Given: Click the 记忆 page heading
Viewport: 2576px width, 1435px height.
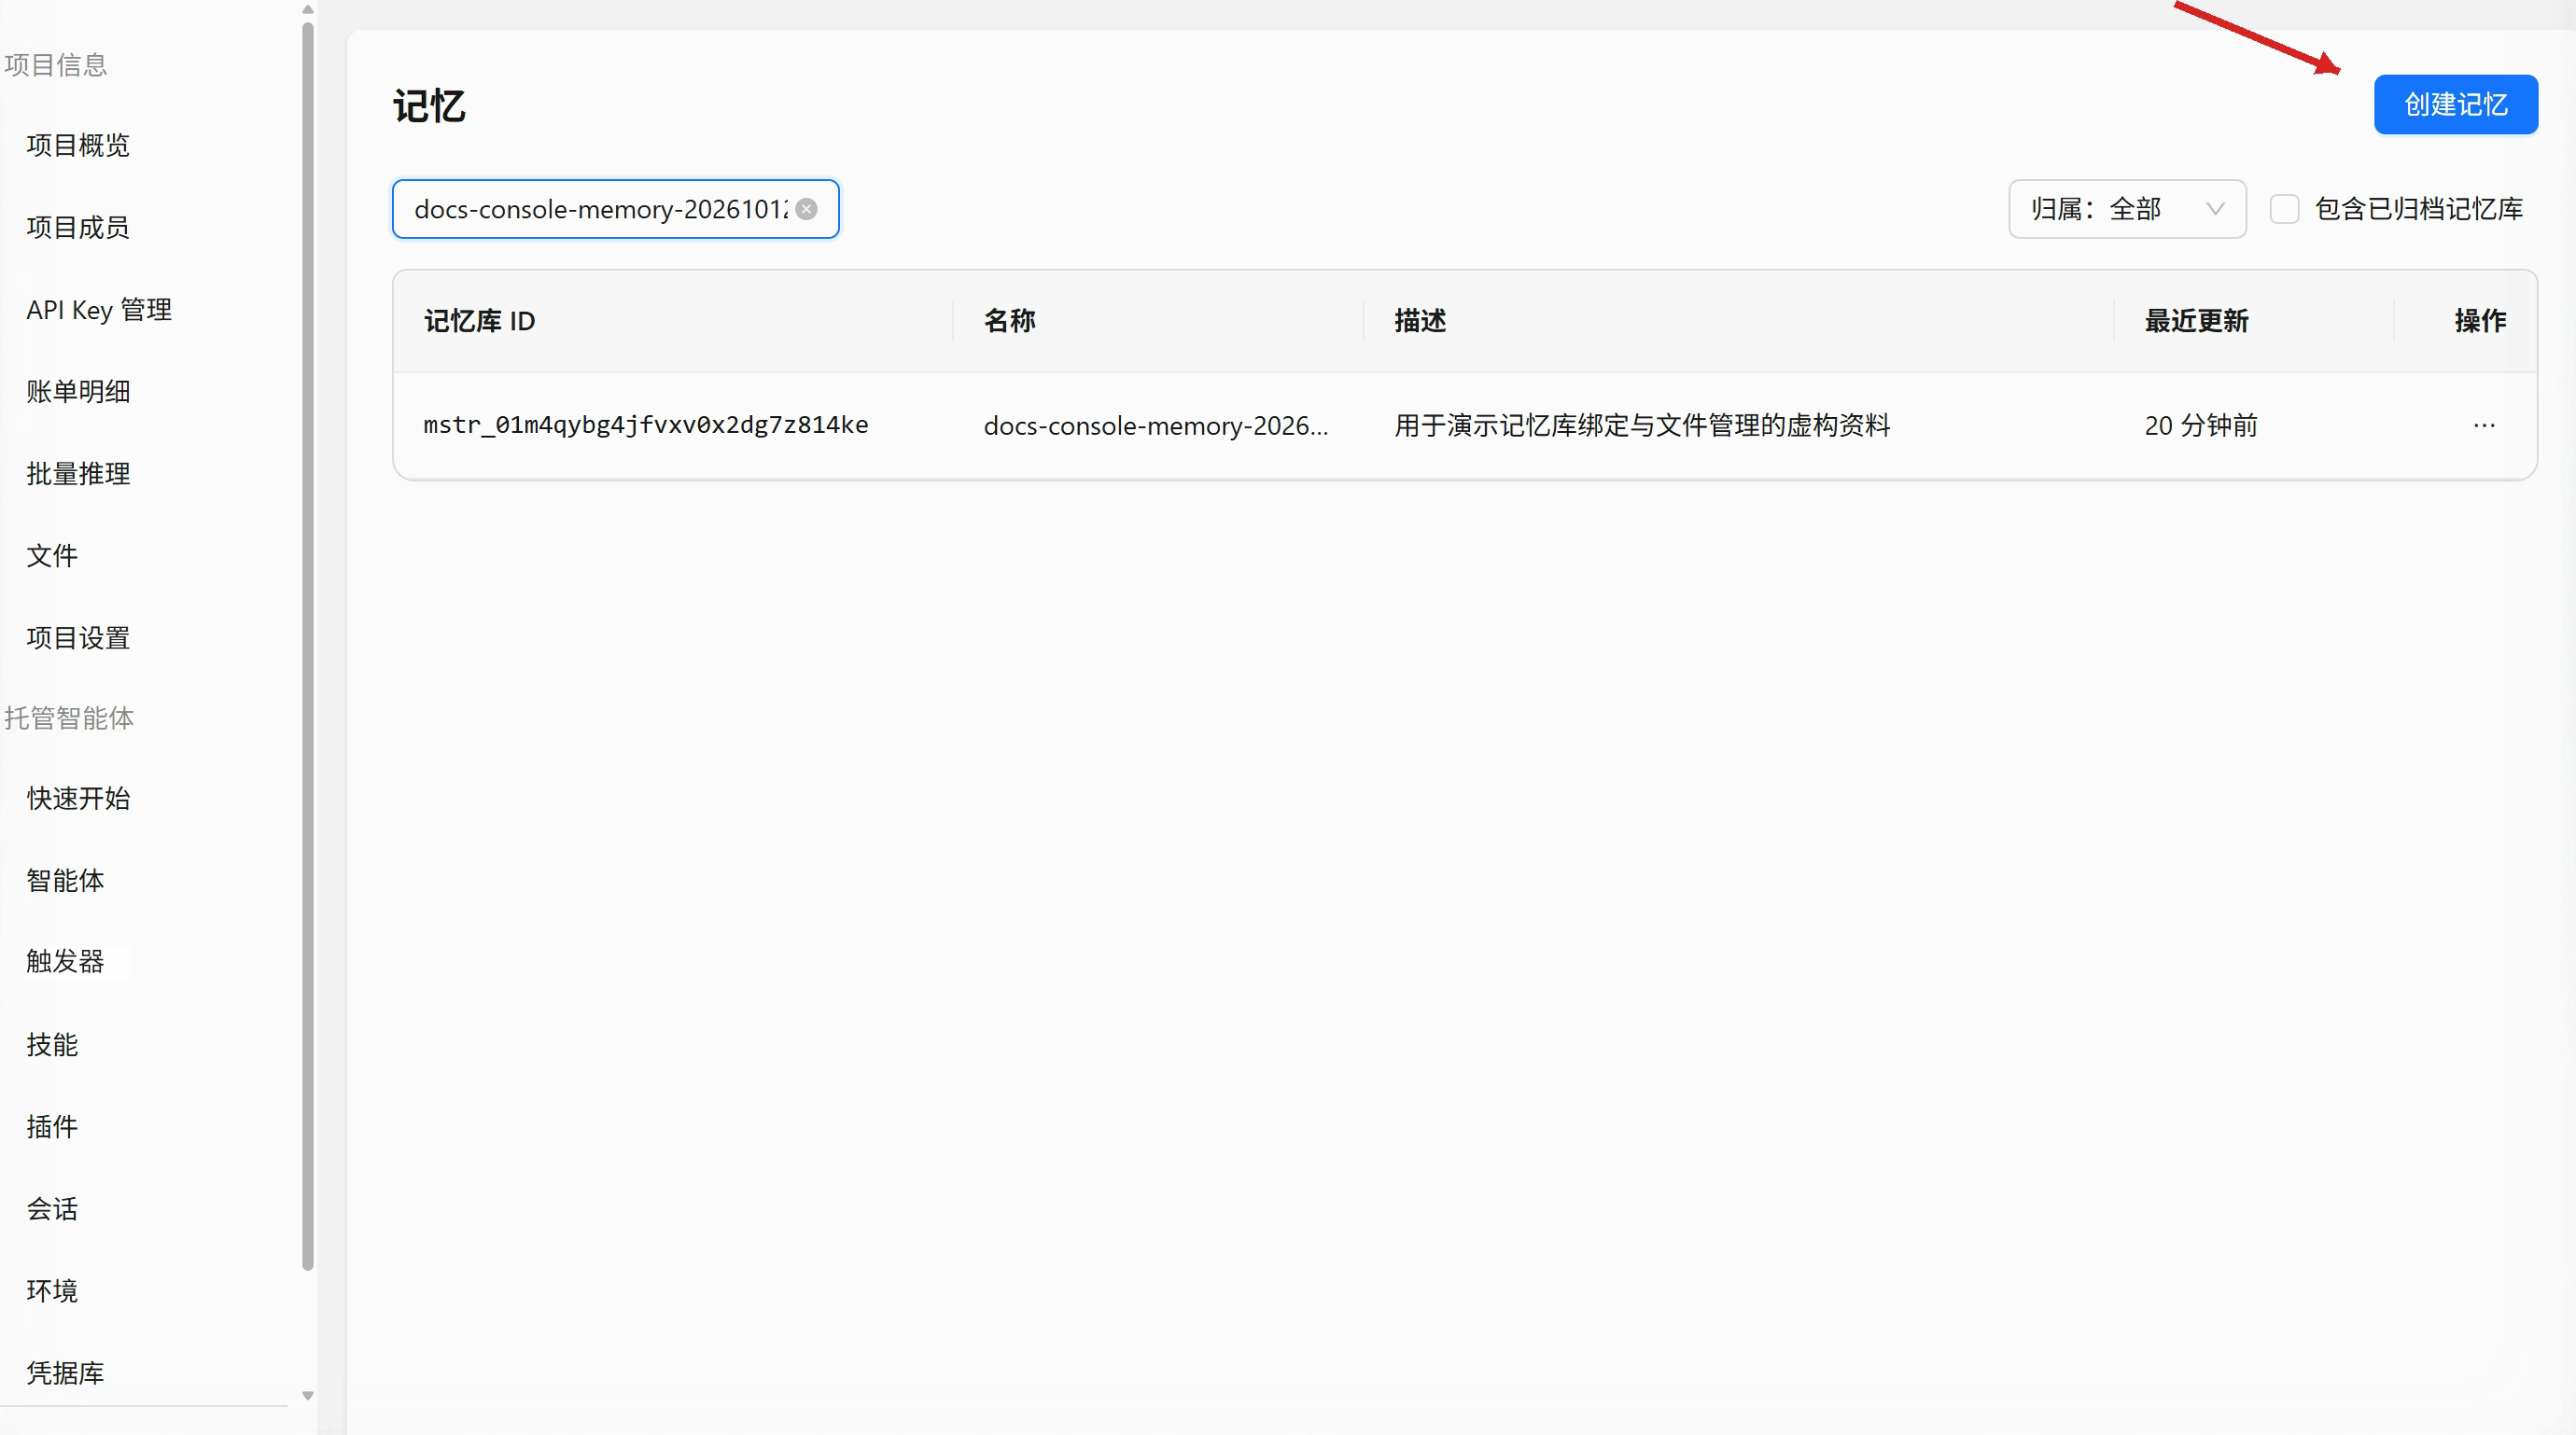Looking at the screenshot, I should point(429,106).
